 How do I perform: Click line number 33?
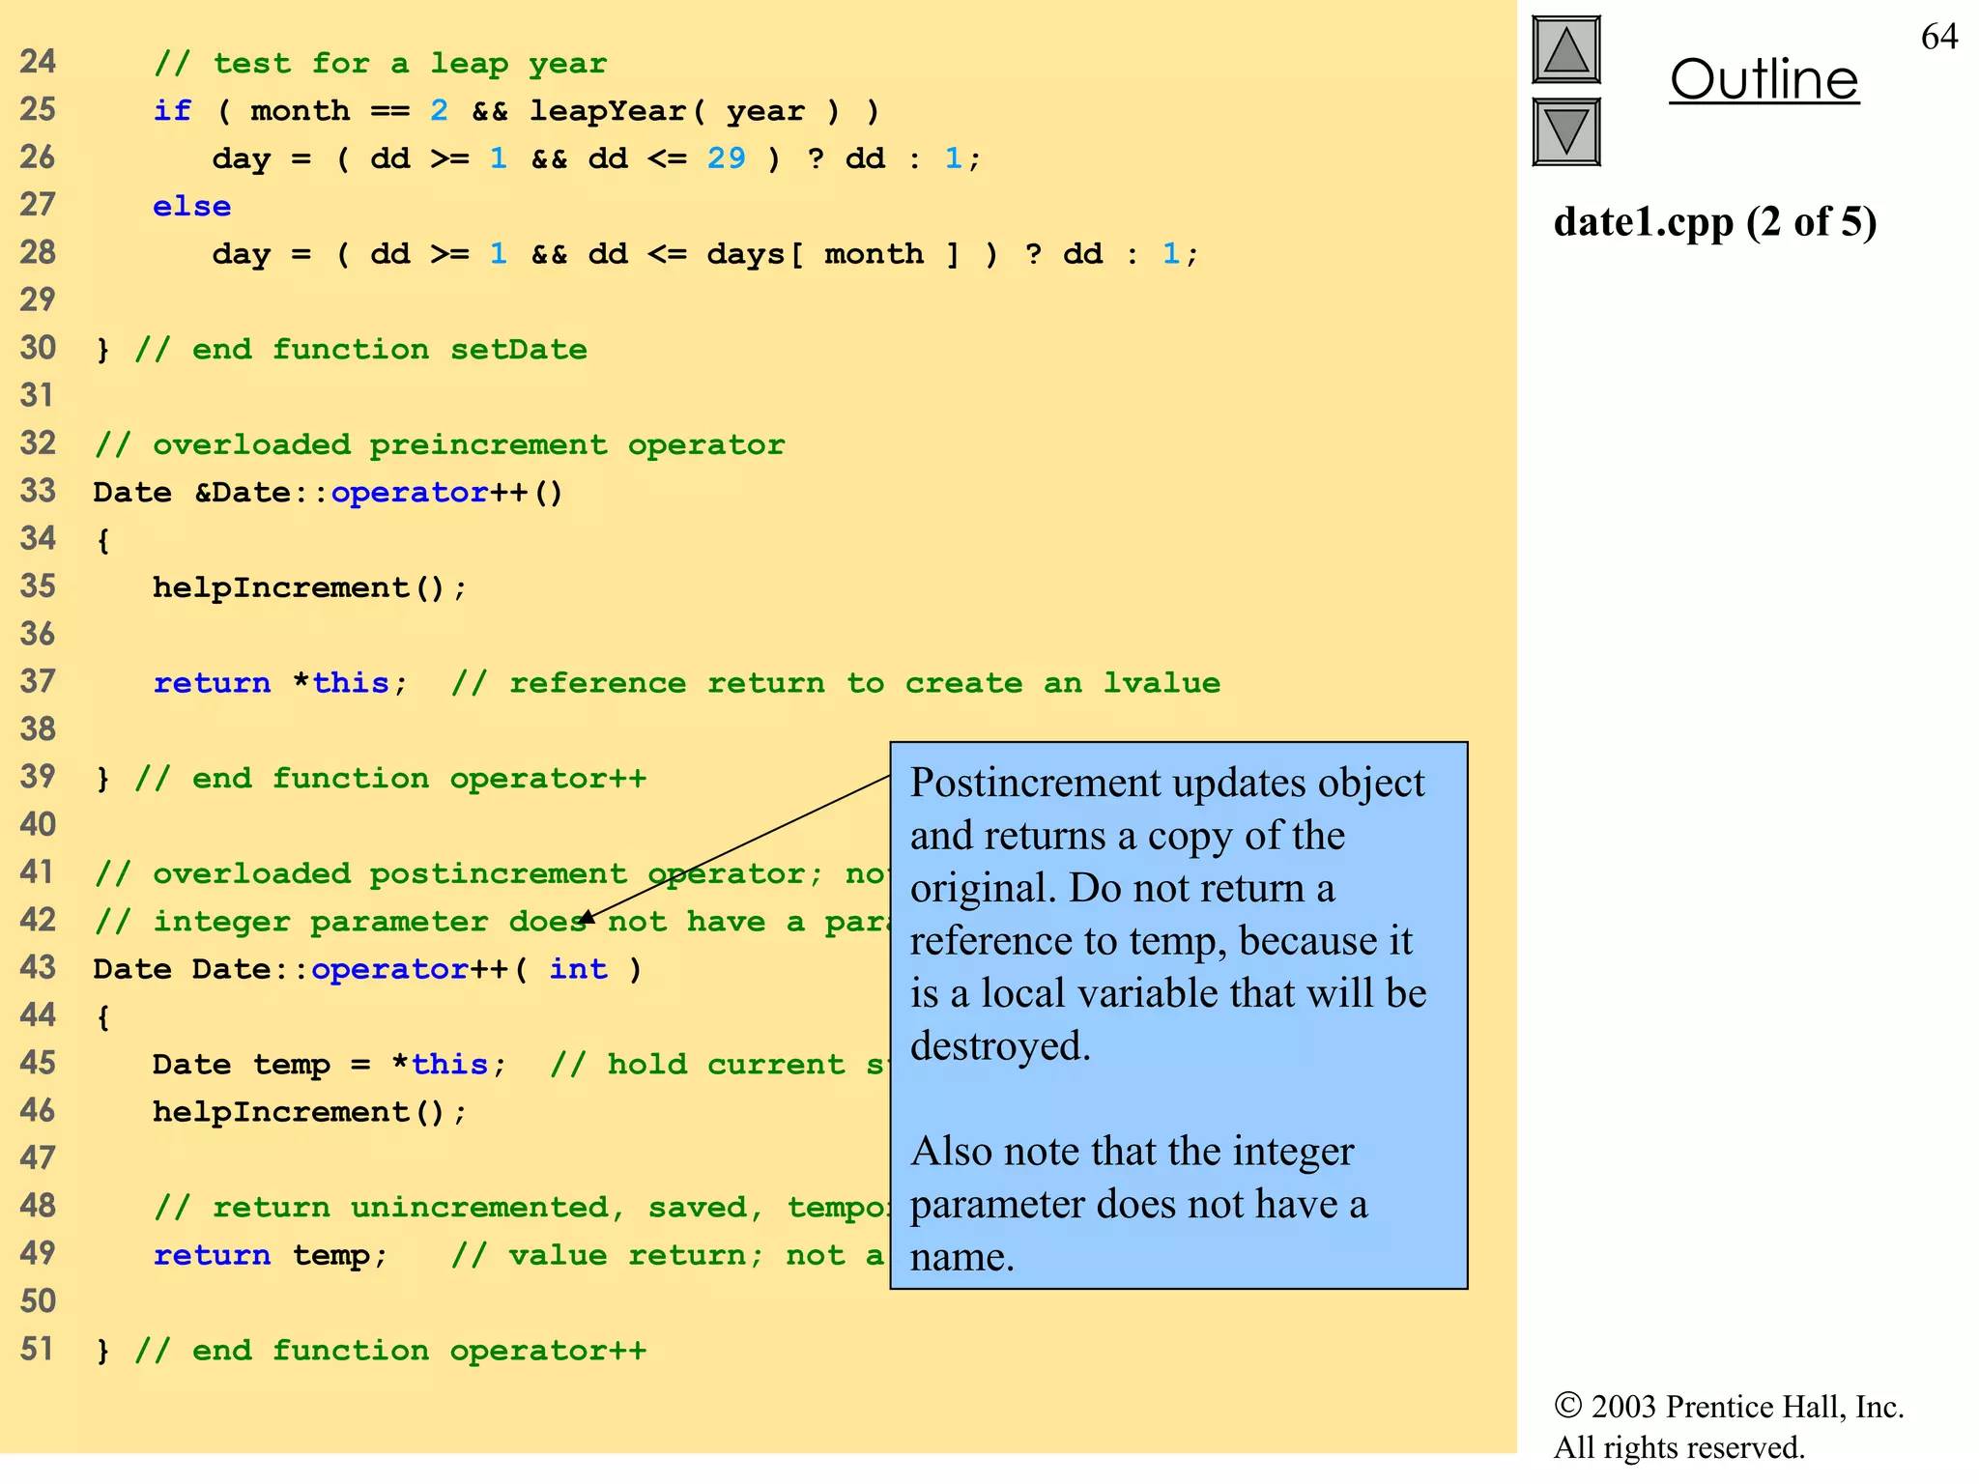point(38,491)
